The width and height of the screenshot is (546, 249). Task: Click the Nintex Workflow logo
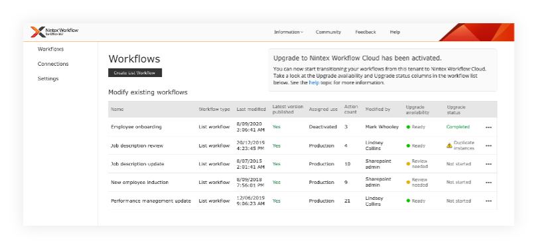[54, 32]
